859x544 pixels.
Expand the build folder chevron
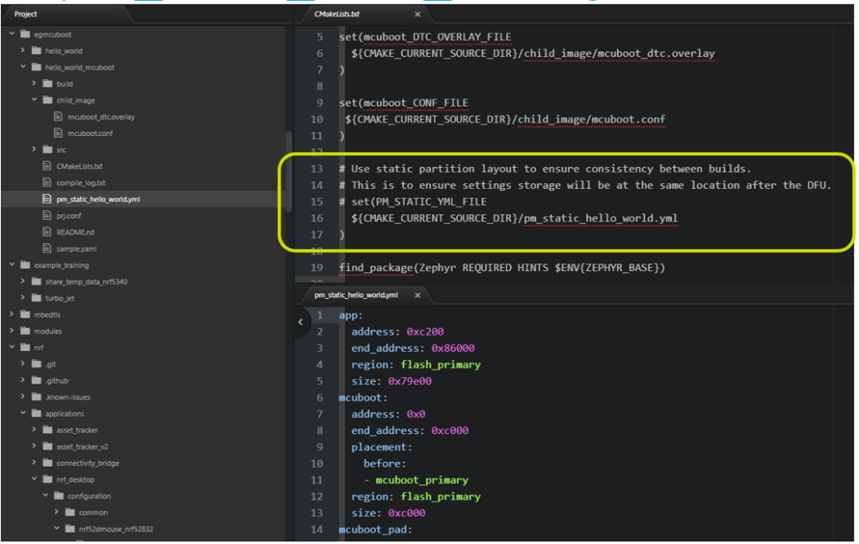[34, 84]
